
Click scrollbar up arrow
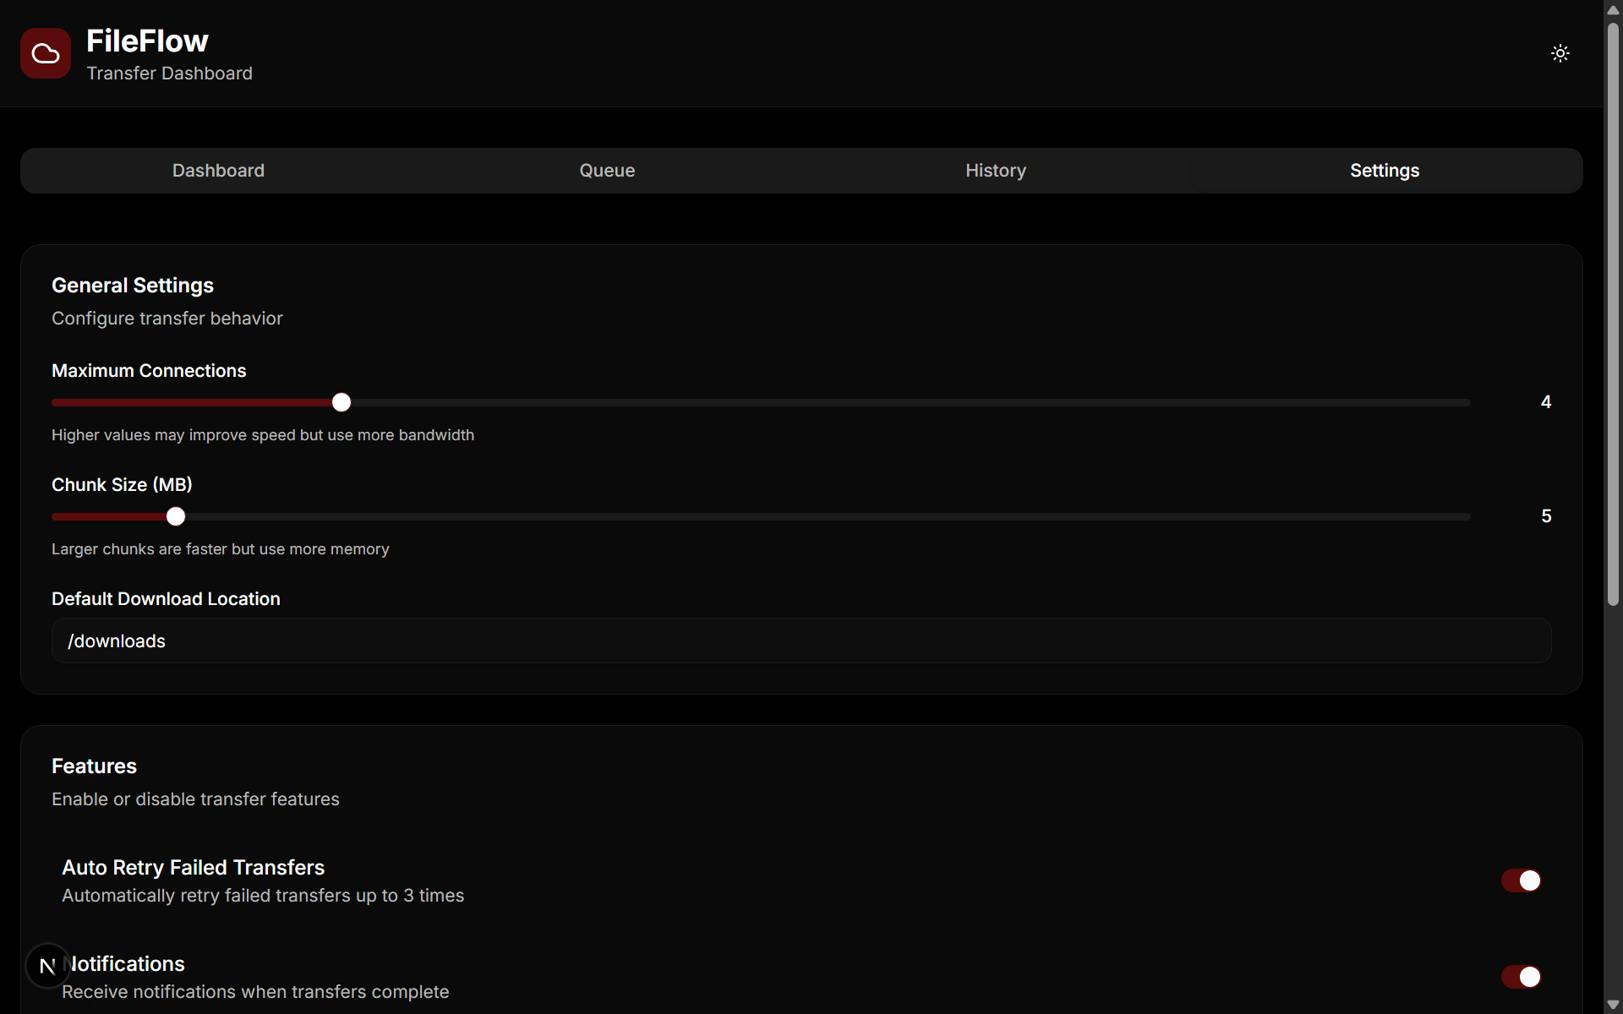click(x=1613, y=10)
